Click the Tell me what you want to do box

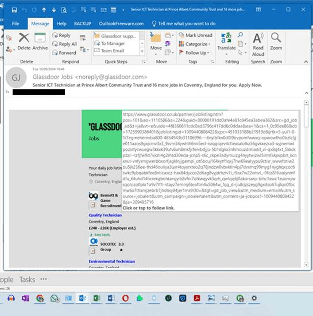184,24
